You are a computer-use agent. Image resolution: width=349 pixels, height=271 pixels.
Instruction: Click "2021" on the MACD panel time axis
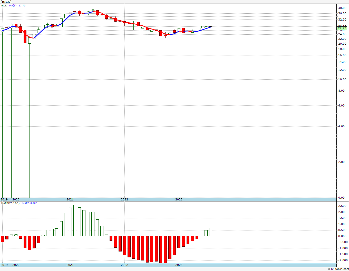click(x=70, y=265)
